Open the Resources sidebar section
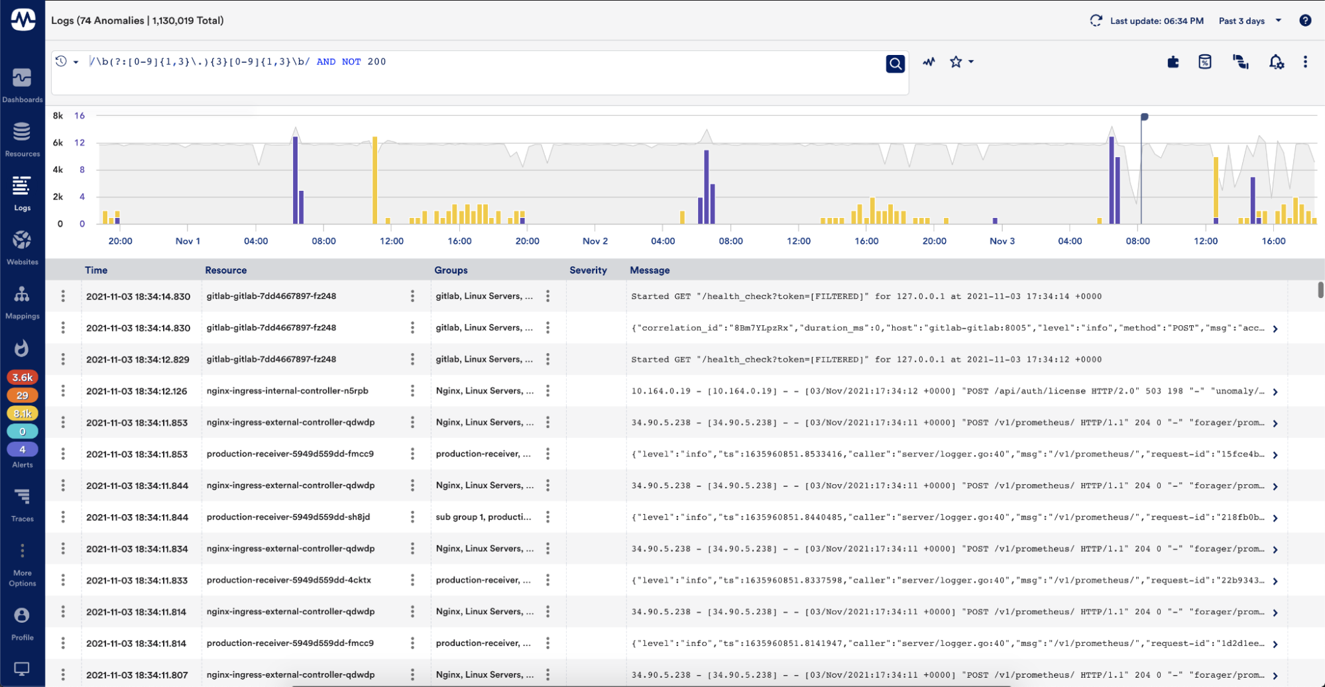The height and width of the screenshot is (687, 1325). [22, 139]
